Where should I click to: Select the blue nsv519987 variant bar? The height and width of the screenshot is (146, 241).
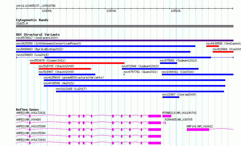click(67, 74)
